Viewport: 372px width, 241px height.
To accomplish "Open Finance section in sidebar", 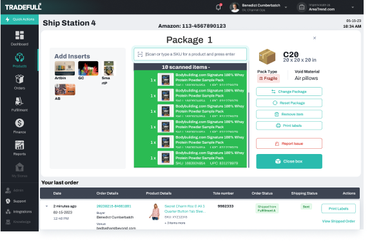I will 19,126.
